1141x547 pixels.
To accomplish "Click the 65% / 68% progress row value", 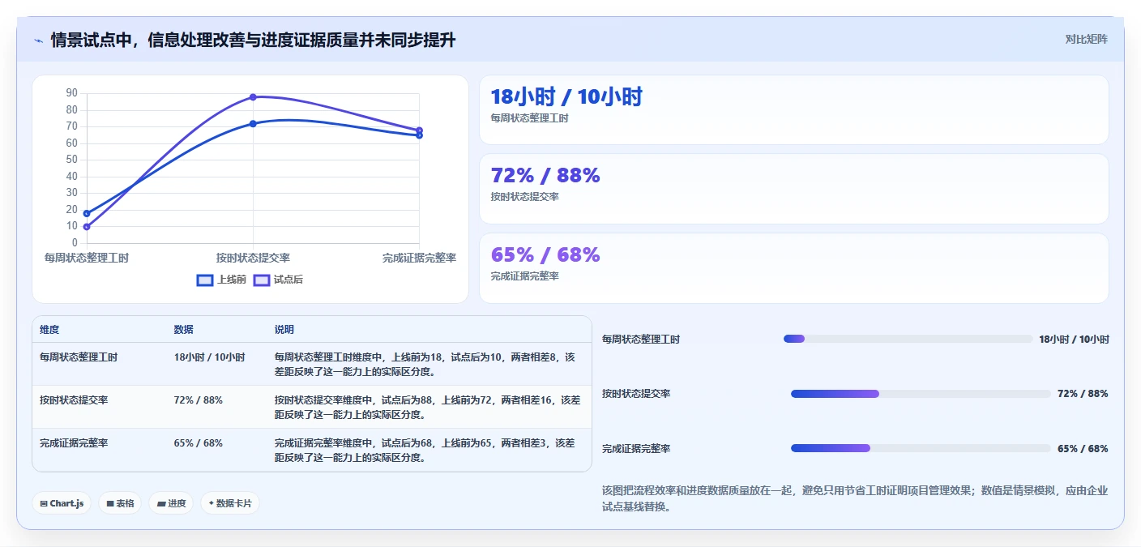I will pos(1083,449).
